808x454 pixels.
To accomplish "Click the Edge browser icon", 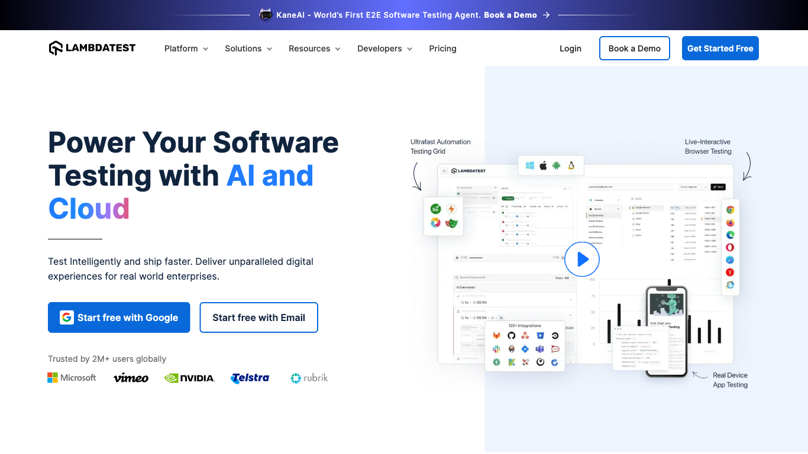I will click(x=731, y=235).
